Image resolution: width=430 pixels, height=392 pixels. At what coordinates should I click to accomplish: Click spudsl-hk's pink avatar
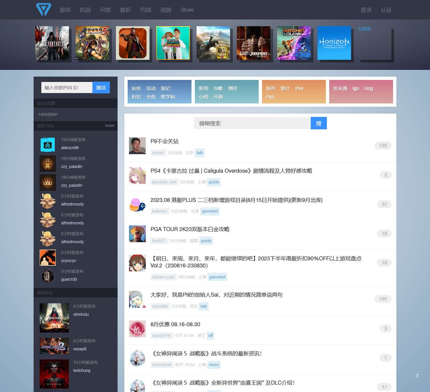tap(137, 329)
